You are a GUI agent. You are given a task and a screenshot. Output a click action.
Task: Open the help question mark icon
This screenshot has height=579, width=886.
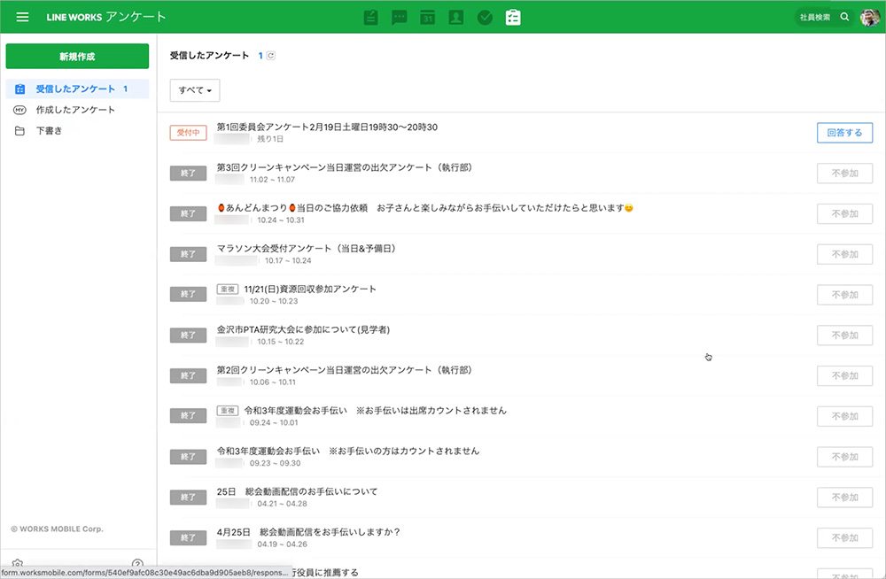click(x=137, y=564)
